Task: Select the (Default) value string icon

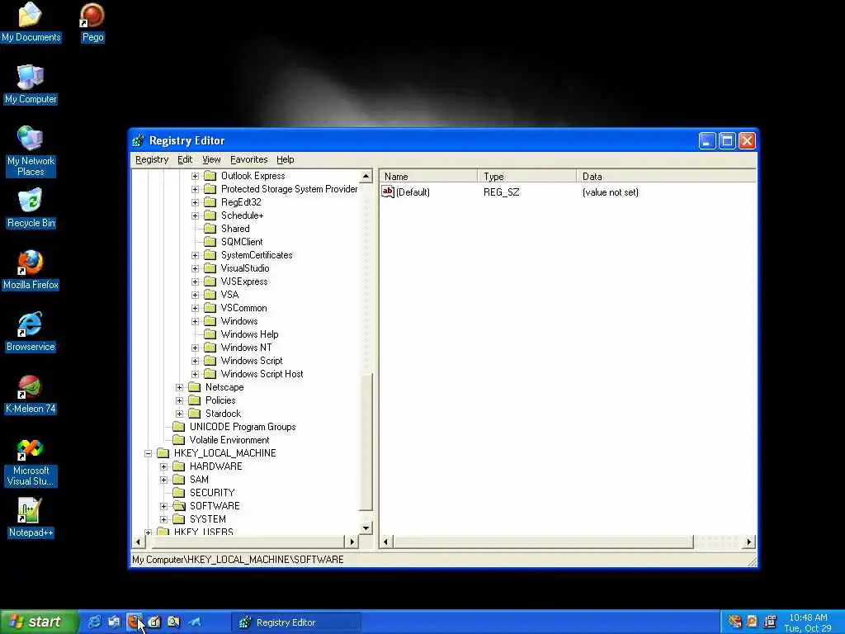Action: [x=388, y=192]
